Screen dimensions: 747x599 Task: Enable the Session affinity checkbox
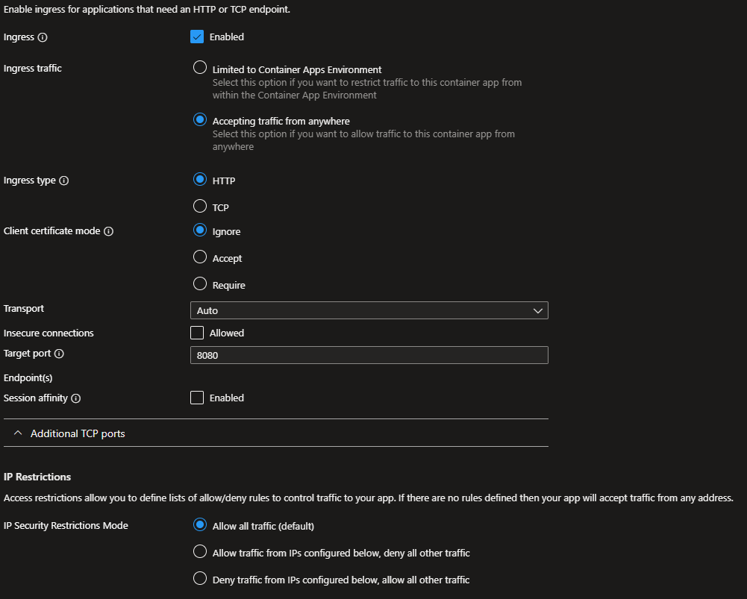pyautogui.click(x=197, y=398)
